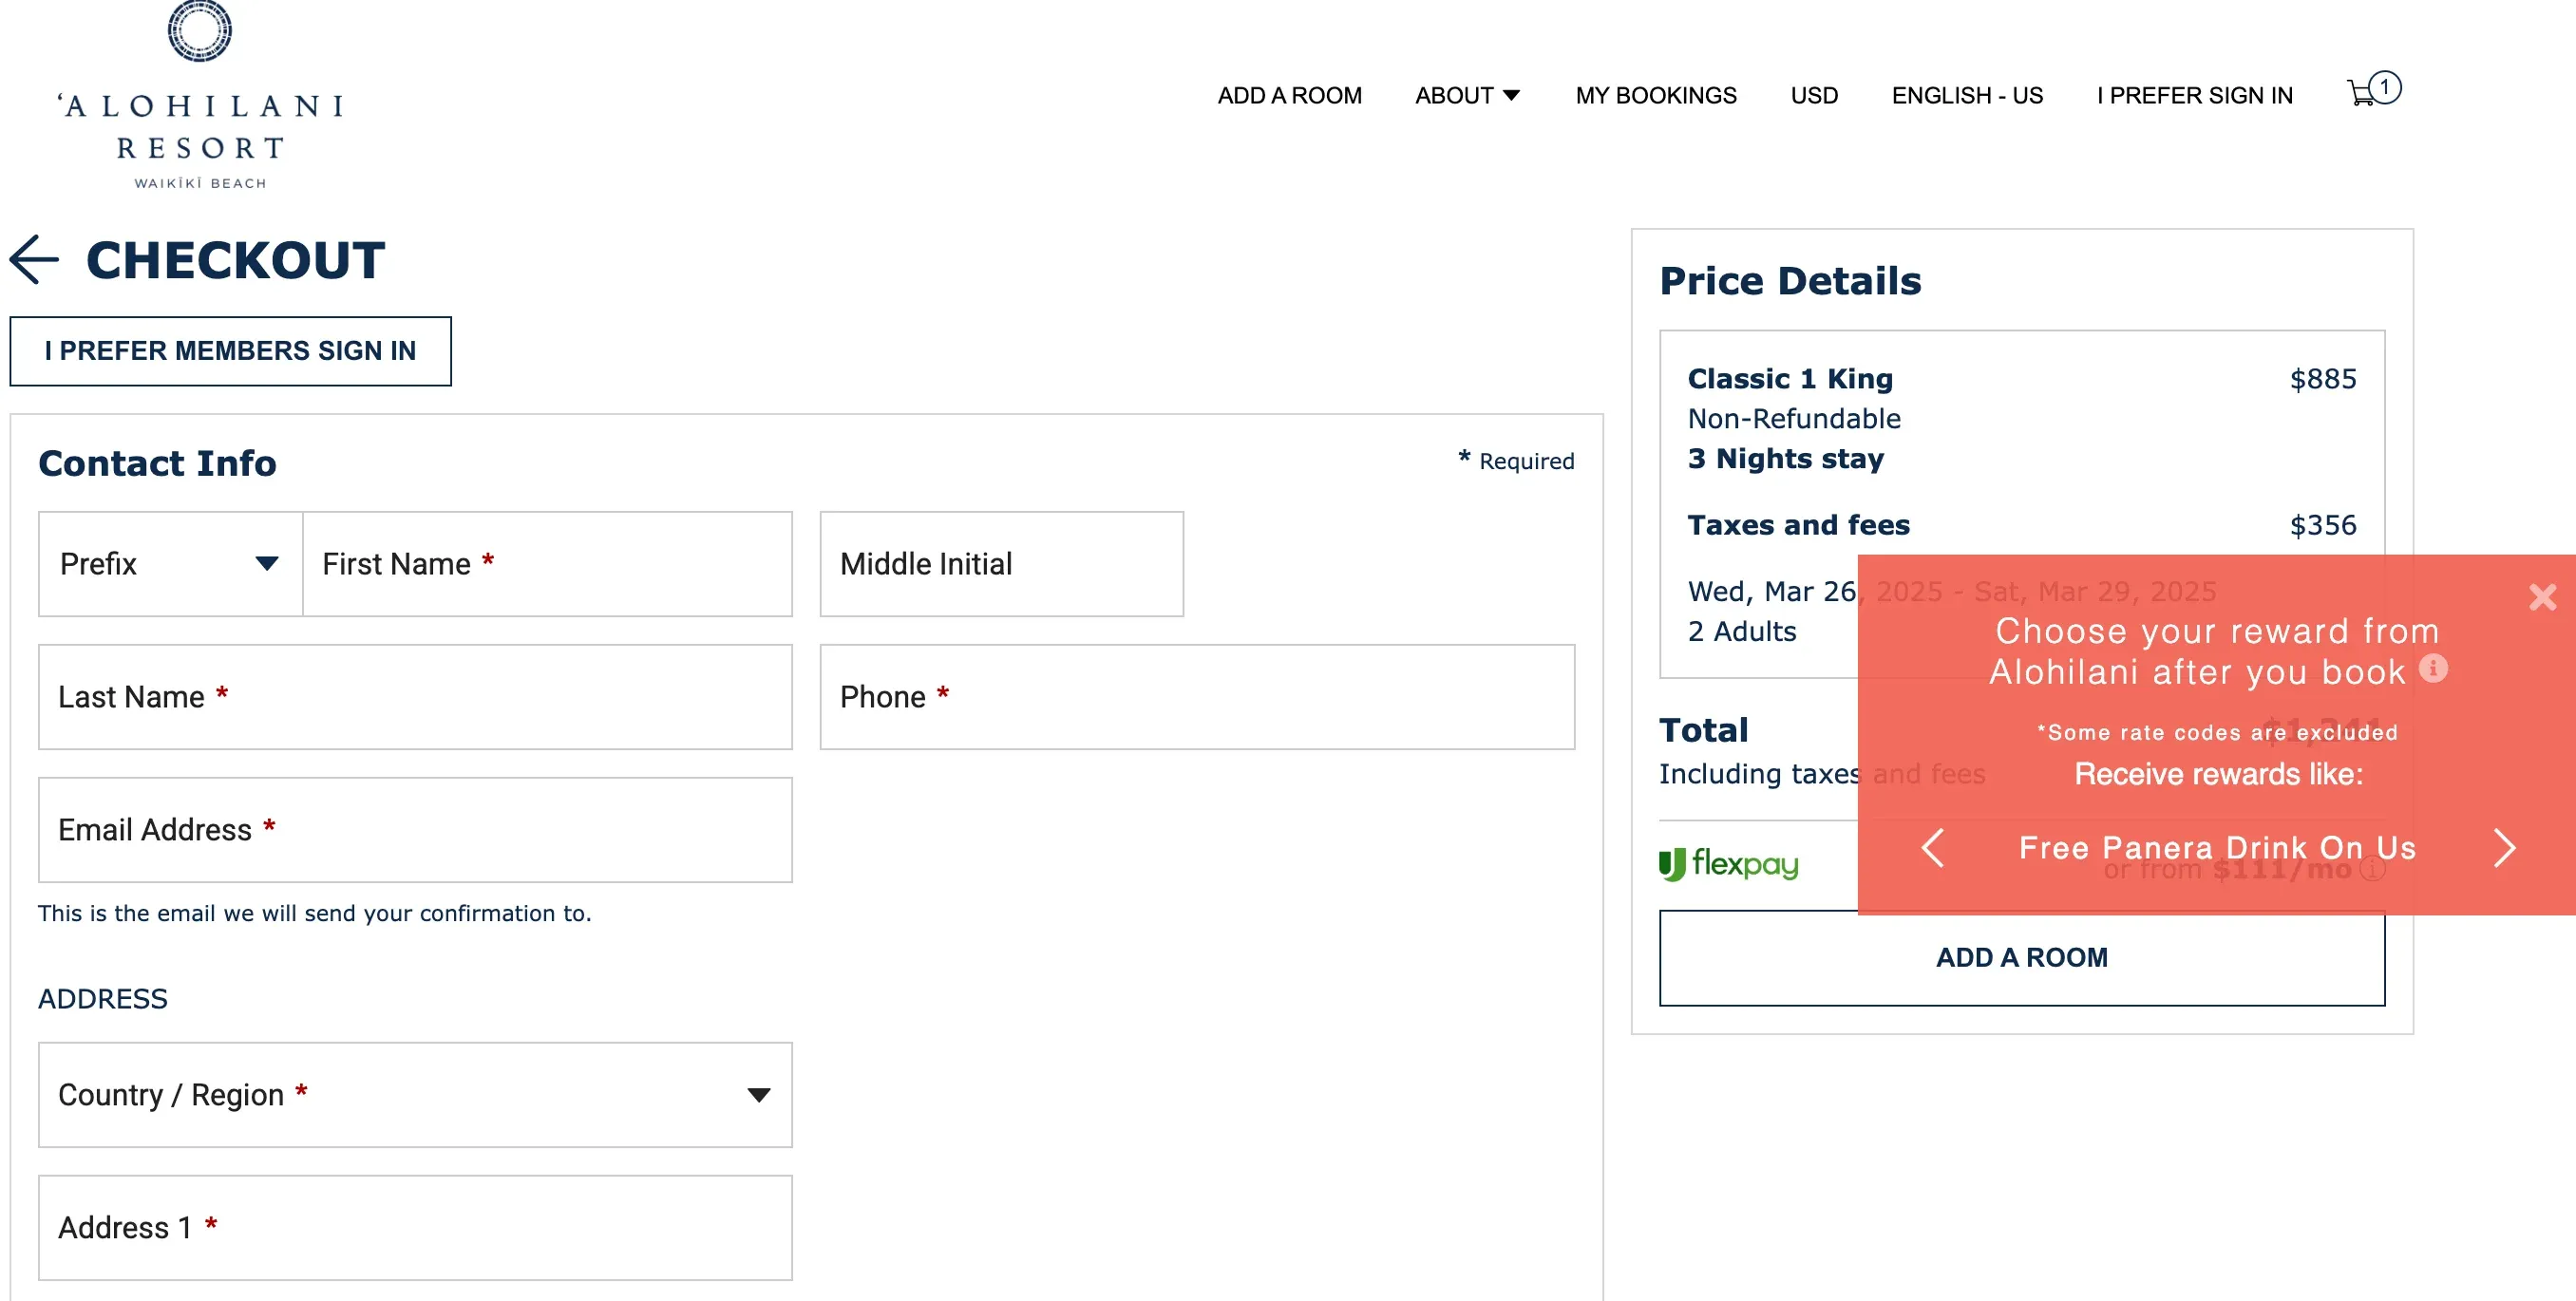Viewport: 2576px width, 1301px height.
Task: Focus the Last Name field
Action: point(415,697)
